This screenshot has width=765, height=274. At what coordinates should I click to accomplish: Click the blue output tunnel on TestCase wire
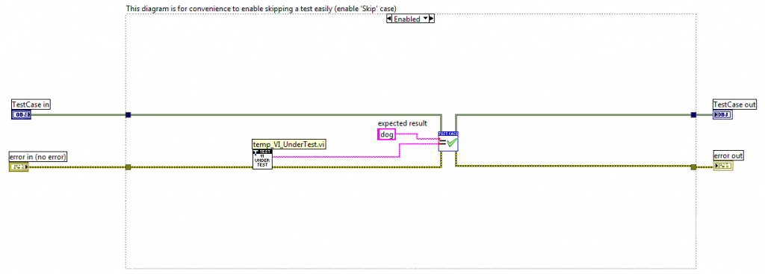pos(693,115)
